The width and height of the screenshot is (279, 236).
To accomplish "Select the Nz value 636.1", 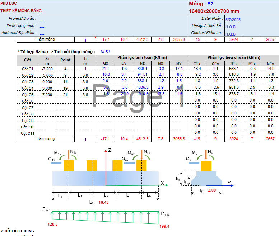I will click(x=142, y=69).
